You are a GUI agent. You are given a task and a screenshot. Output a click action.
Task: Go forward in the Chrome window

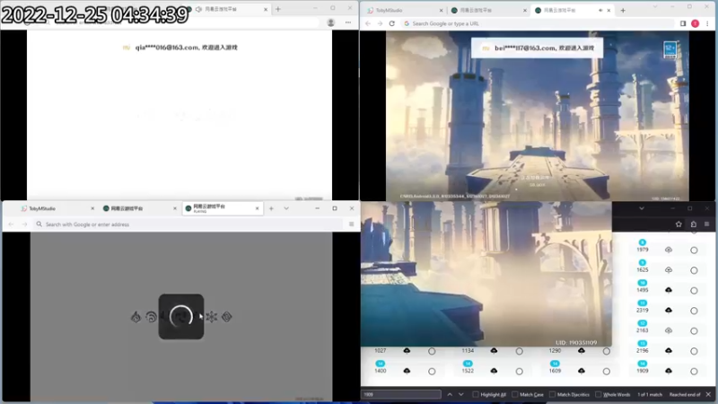[x=380, y=23]
